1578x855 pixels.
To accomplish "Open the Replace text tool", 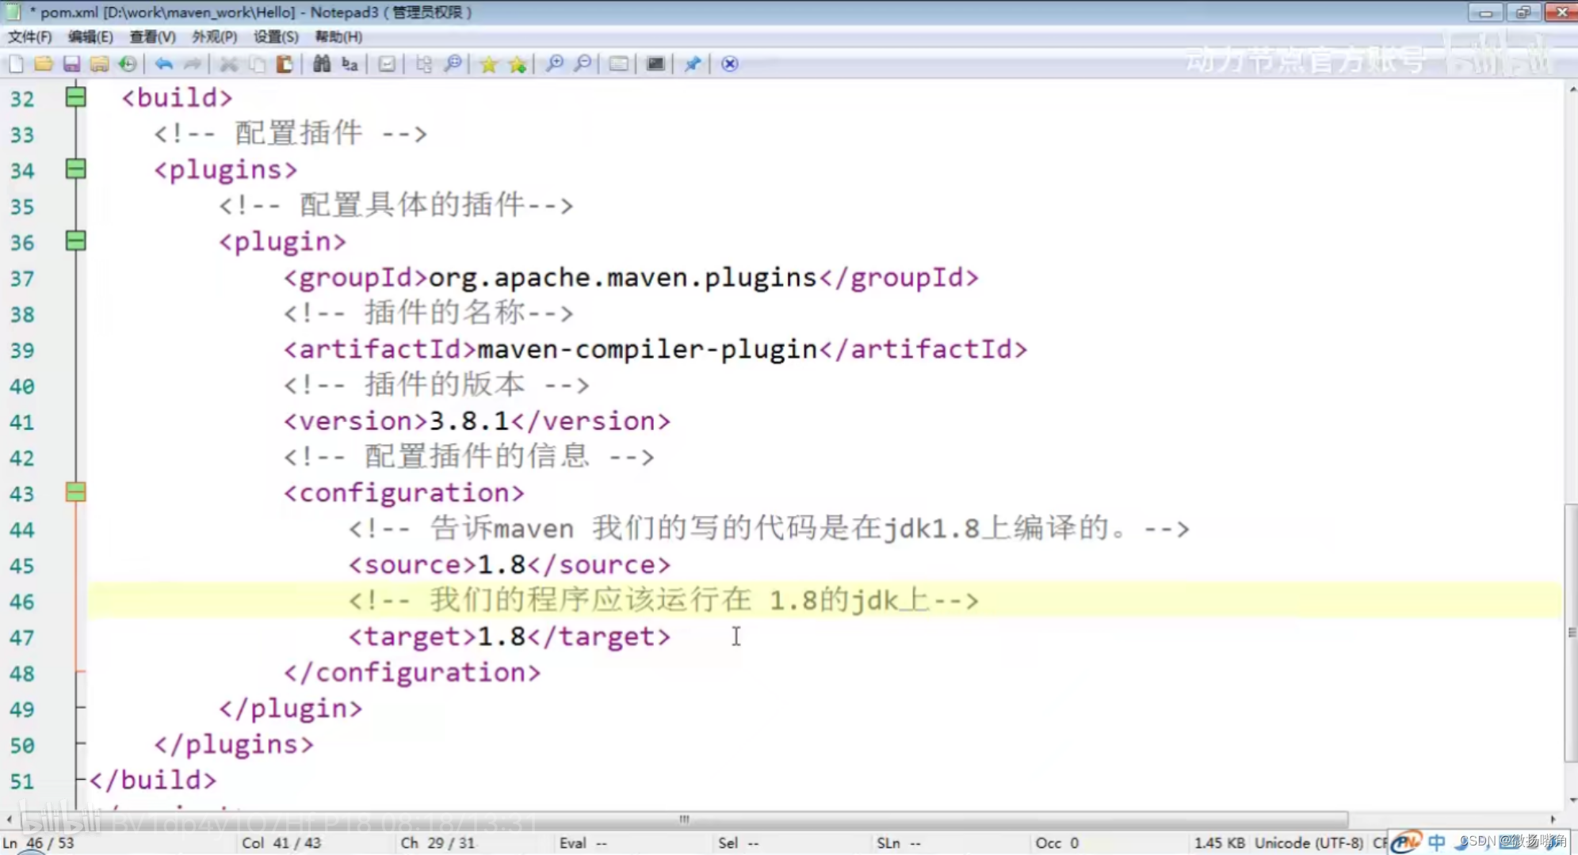I will [350, 64].
